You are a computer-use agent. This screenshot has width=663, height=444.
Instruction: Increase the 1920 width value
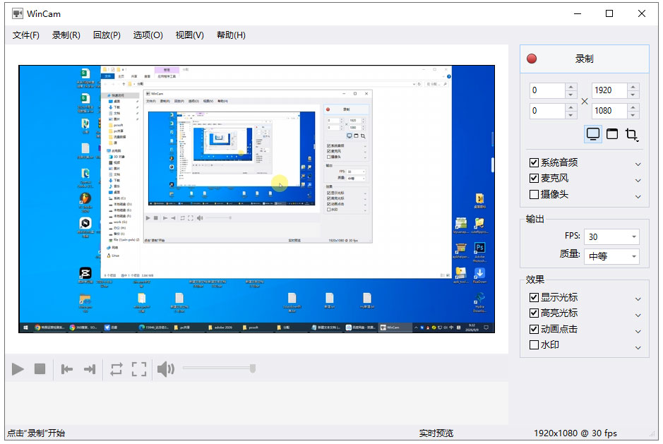click(x=633, y=86)
